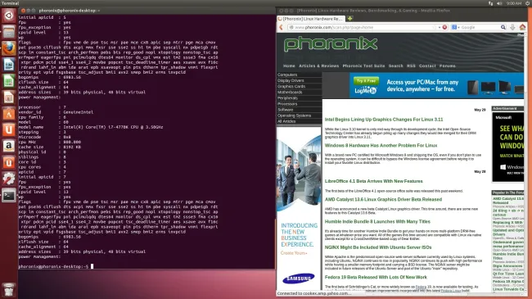532x299 pixels.
Task: Open NGINX Might Be Included article
Action: [x=378, y=247]
